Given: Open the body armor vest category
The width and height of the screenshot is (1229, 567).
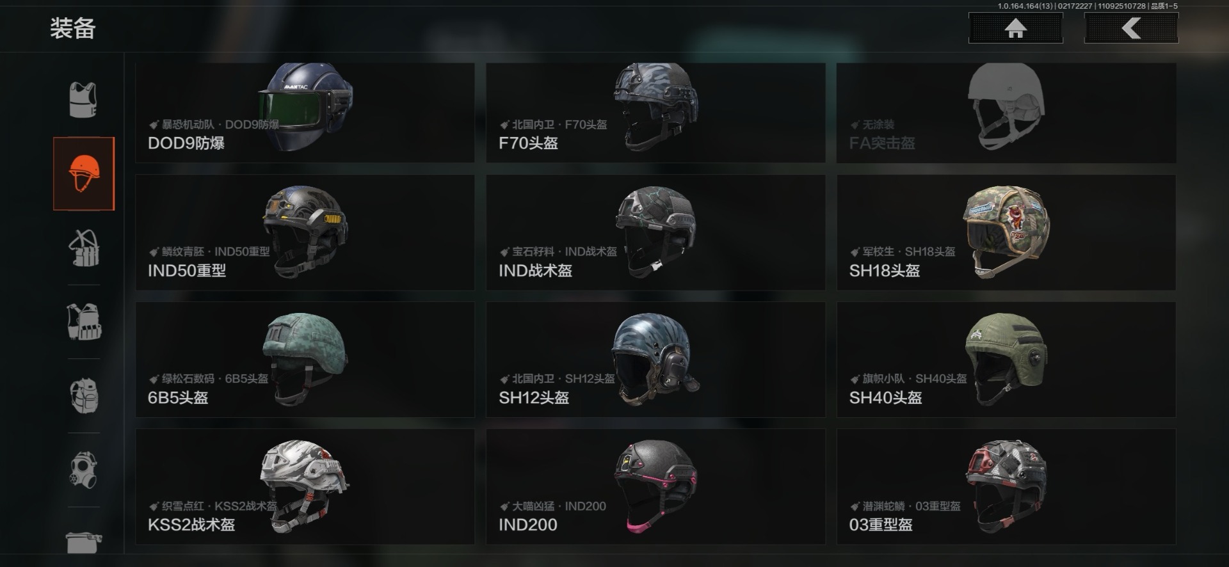Looking at the screenshot, I should (x=83, y=100).
